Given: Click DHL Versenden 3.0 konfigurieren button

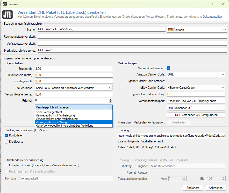Looking at the screenshot, I should pyautogui.click(x=196, y=115).
